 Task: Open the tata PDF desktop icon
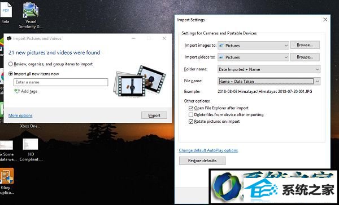(x=6, y=12)
